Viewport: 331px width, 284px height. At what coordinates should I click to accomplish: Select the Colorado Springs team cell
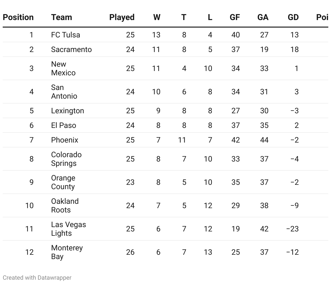click(66, 159)
